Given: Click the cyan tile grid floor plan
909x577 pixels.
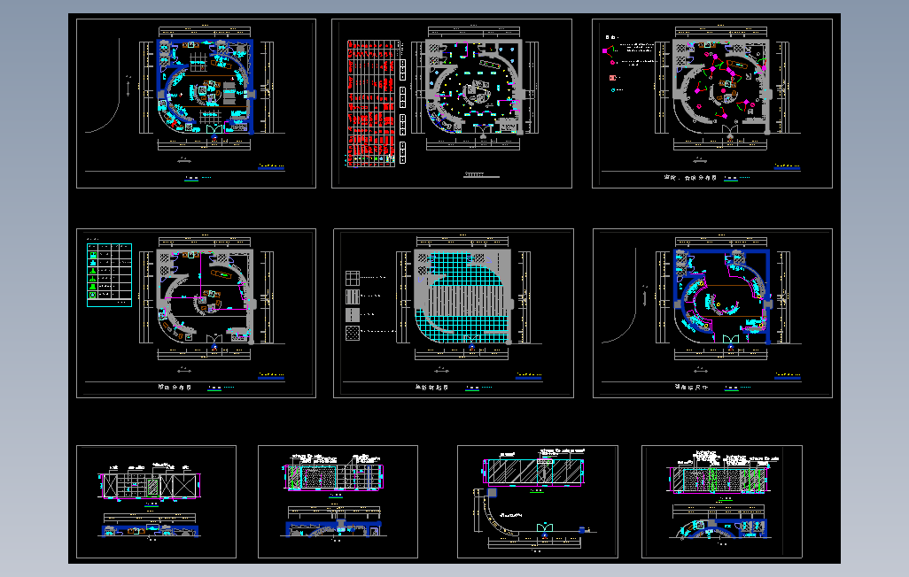Looking at the screenshot, I should click(463, 296).
